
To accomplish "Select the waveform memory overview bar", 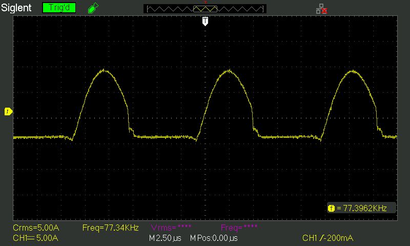I will click(x=205, y=9).
